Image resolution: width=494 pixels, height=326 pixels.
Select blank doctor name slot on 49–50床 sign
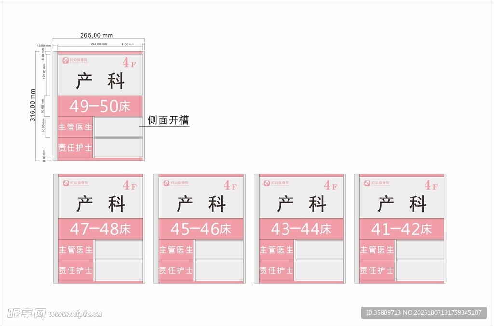tap(118, 127)
